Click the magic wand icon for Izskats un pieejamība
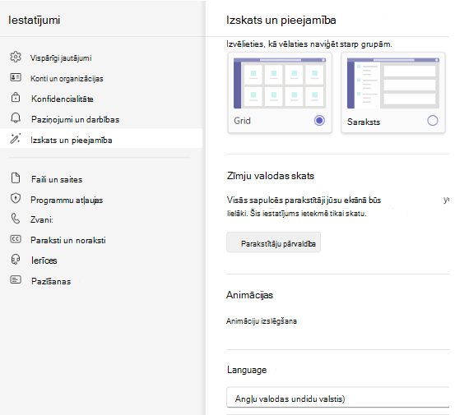The width and height of the screenshot is (455, 415). [16, 139]
